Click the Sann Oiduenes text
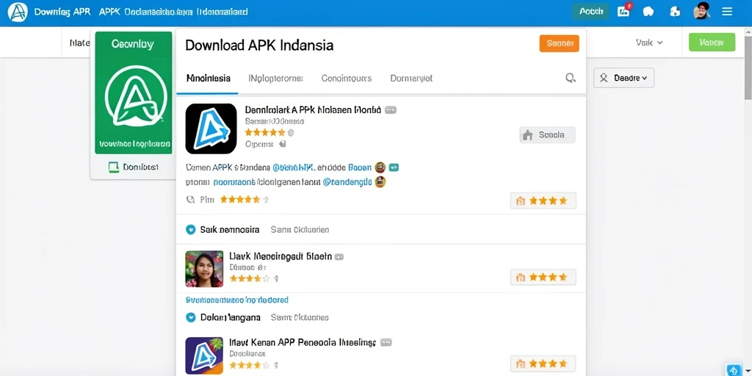The width and height of the screenshot is (752, 376). (300, 317)
